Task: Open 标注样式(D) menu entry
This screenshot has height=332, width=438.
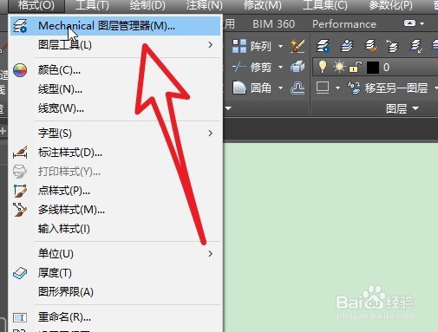Action: [x=115, y=153]
